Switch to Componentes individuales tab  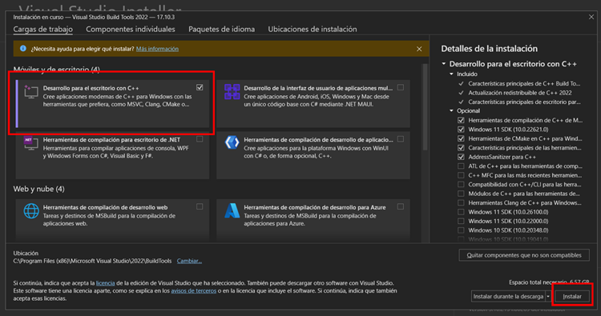(131, 29)
